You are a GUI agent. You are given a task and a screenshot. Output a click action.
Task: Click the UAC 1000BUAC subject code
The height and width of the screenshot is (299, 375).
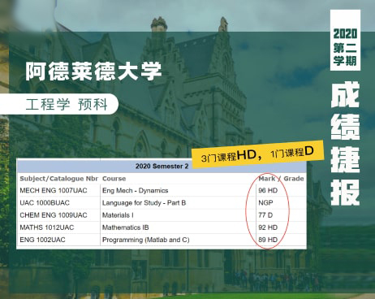(x=45, y=203)
